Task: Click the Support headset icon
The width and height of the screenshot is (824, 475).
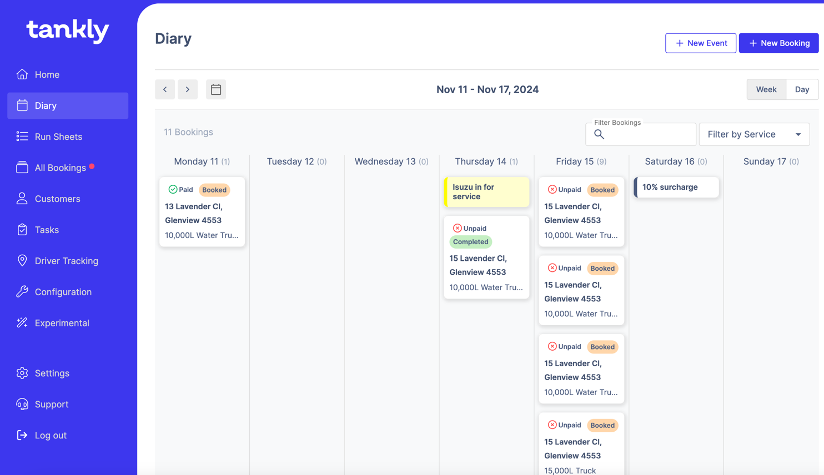Action: click(x=22, y=404)
